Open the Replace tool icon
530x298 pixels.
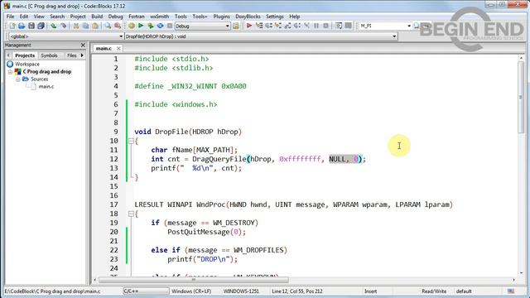118,26
